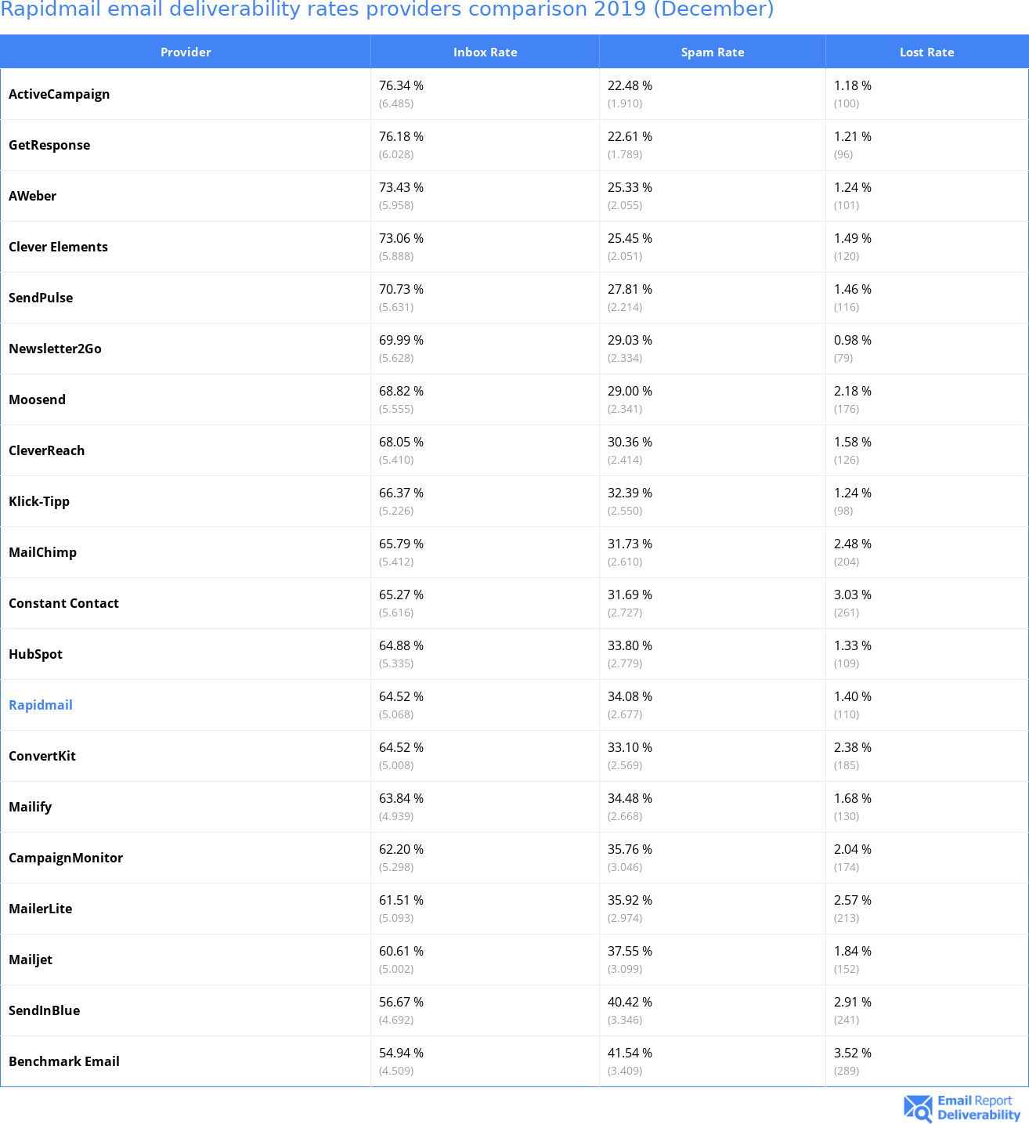This screenshot has height=1124, width=1029.
Task: Select the MailChimp provider name
Action: point(43,552)
